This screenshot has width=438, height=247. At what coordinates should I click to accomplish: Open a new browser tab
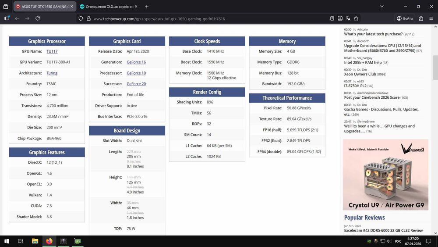tap(147, 7)
